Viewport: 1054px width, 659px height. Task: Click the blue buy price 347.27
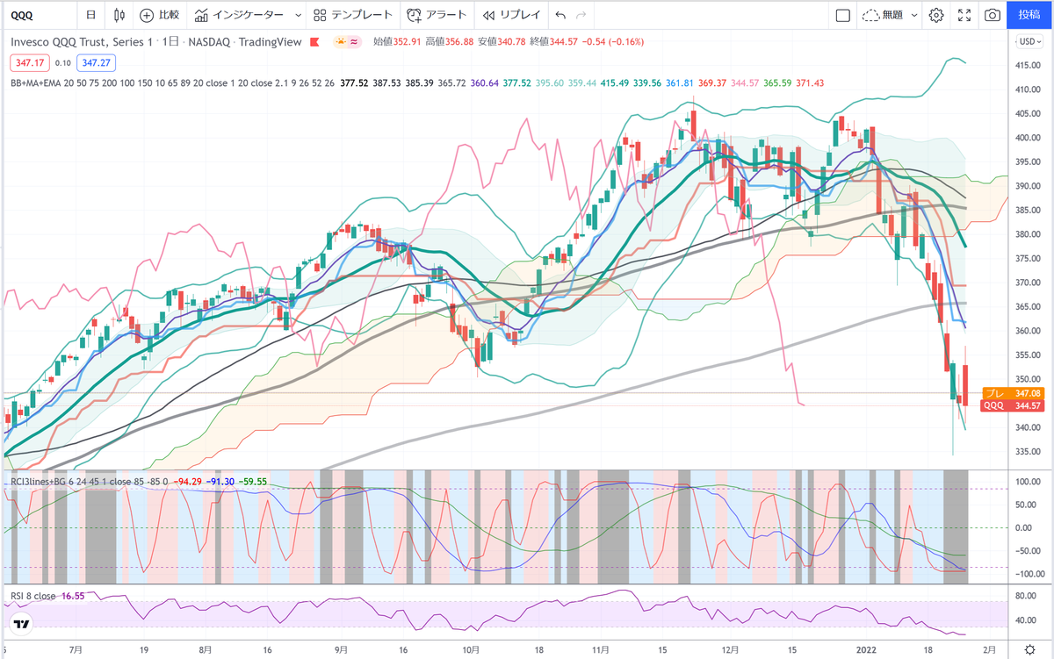(x=94, y=62)
